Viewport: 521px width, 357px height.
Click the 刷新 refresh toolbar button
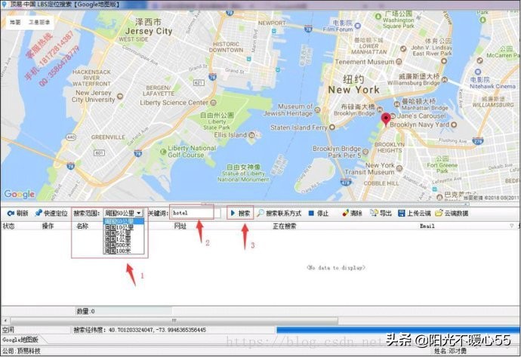tap(17, 213)
